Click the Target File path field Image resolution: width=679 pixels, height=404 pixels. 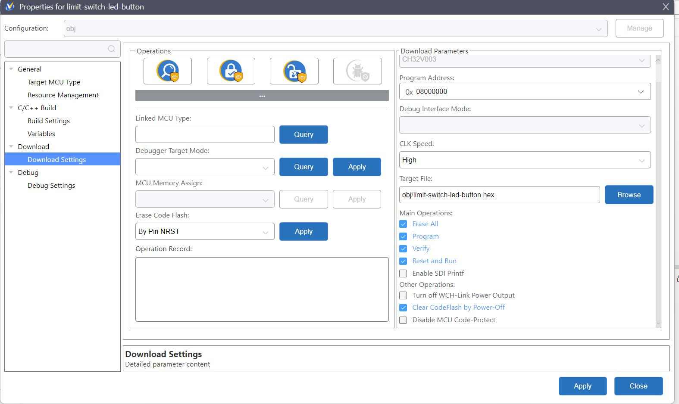tap(500, 195)
